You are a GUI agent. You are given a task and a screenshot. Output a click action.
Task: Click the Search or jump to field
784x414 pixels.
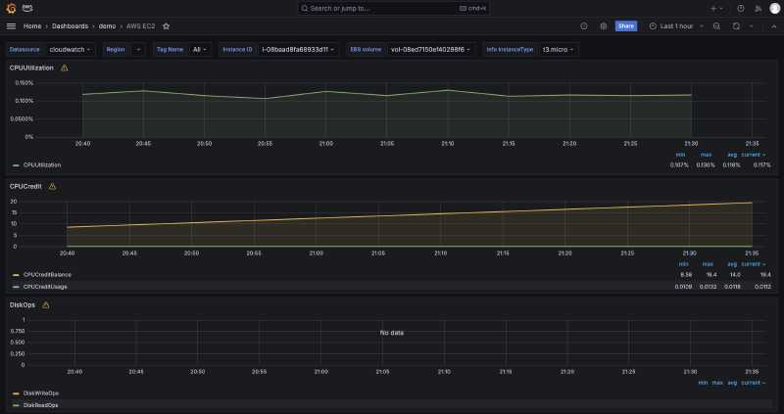(394, 8)
